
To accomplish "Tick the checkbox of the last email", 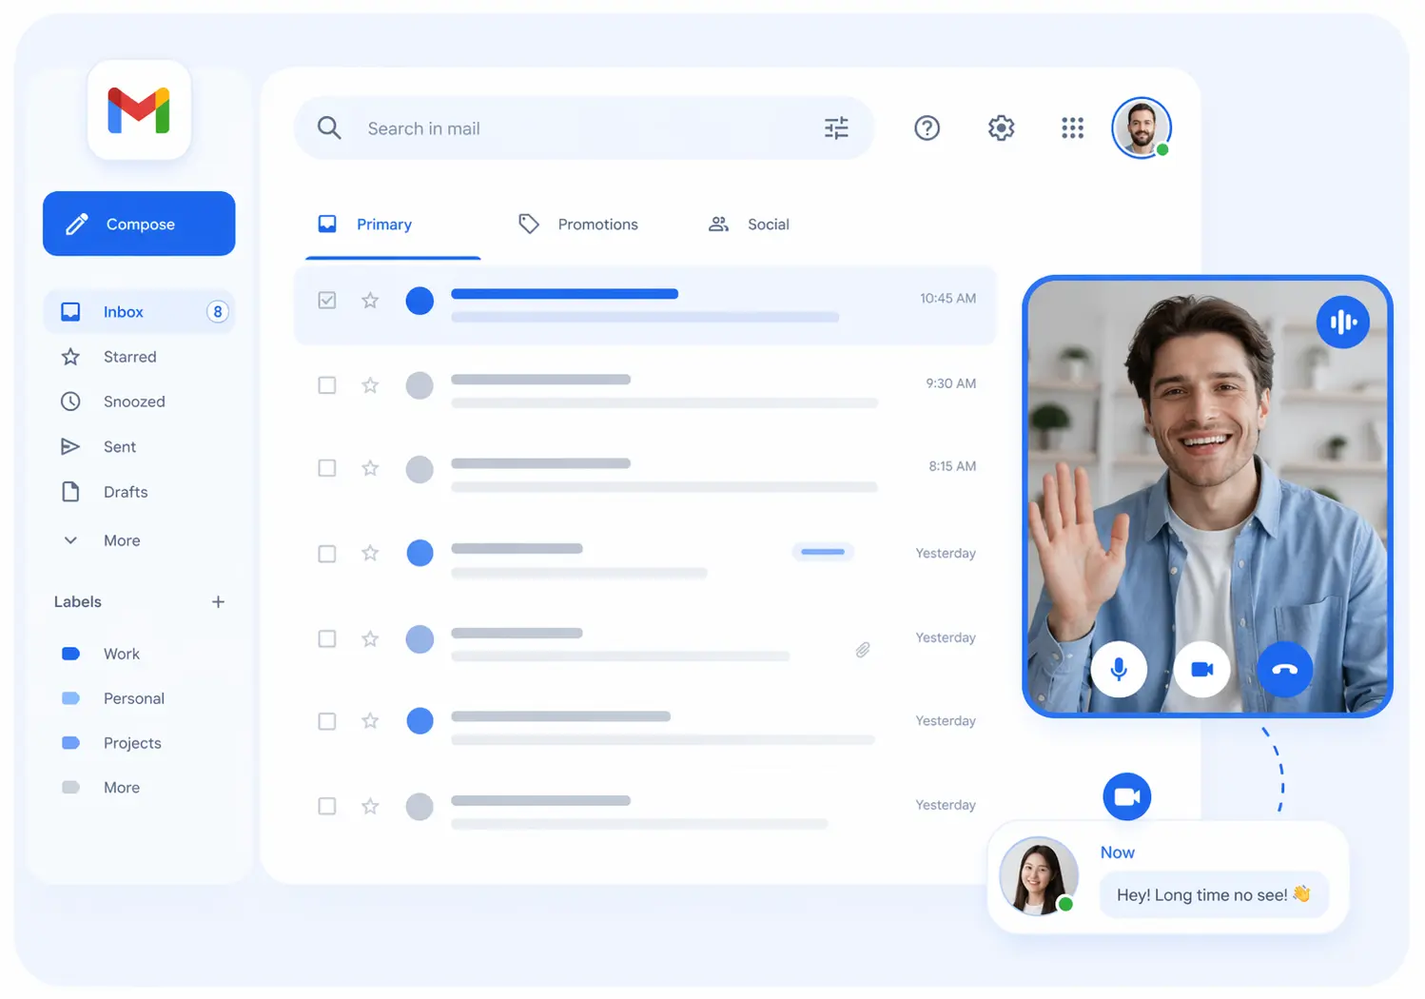I will (326, 806).
